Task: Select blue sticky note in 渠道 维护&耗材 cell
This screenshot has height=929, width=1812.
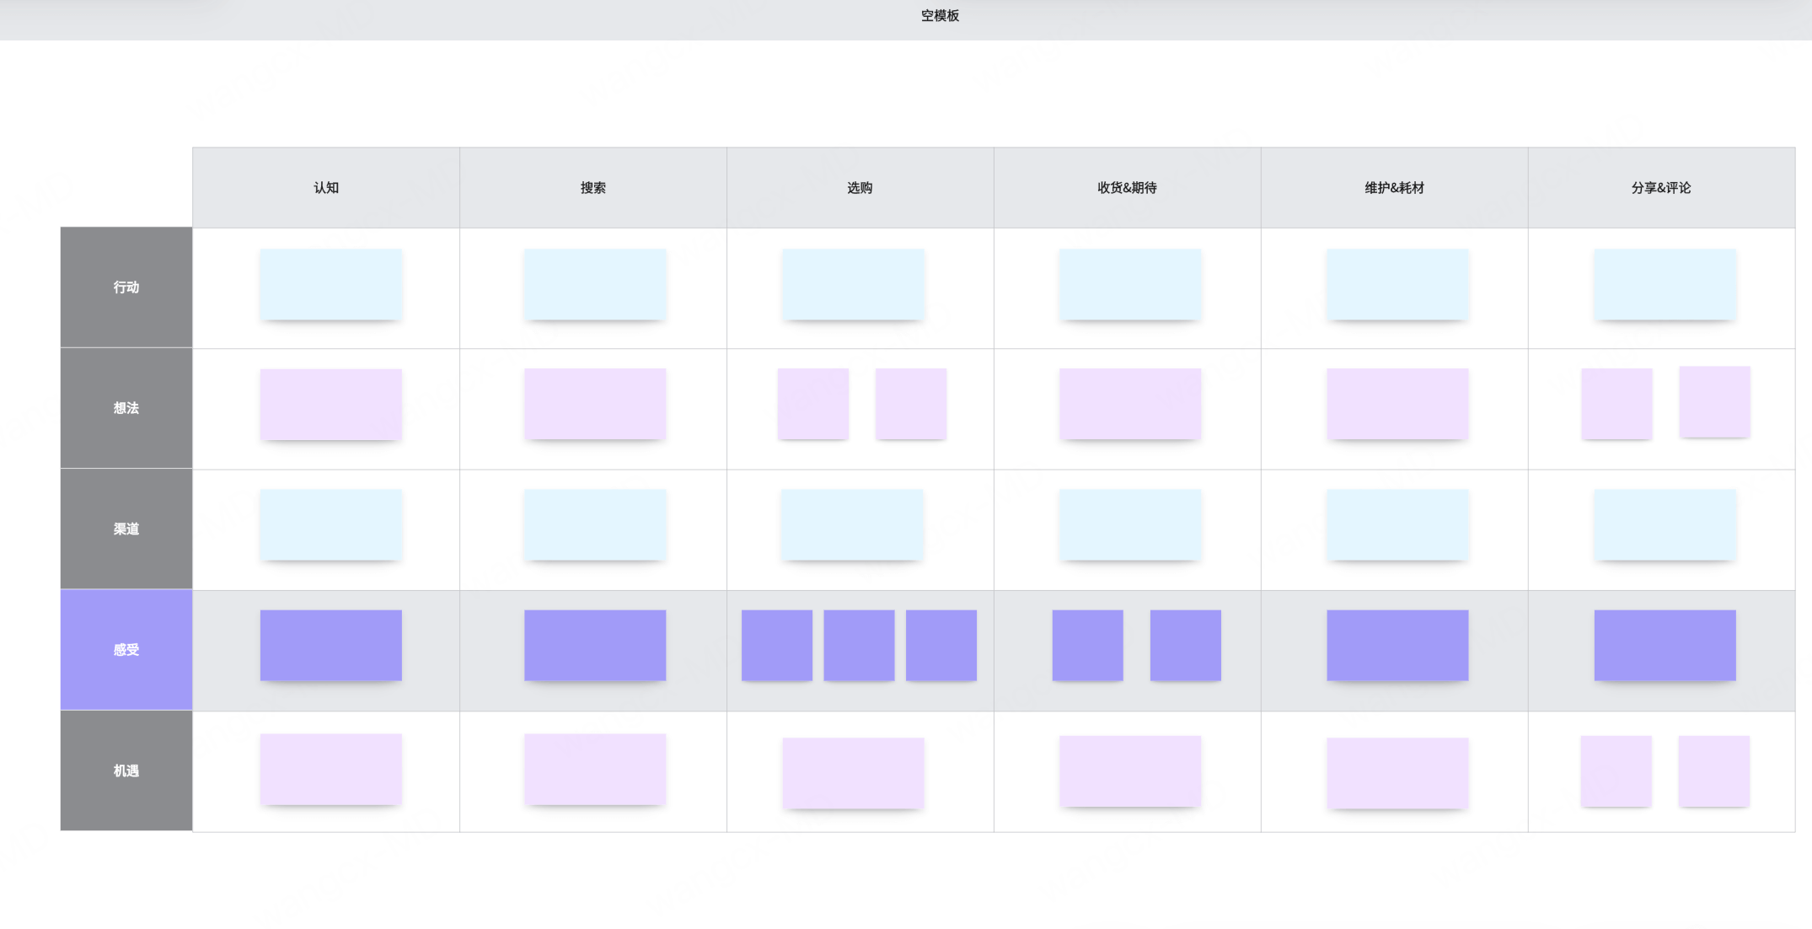Action: tap(1397, 524)
